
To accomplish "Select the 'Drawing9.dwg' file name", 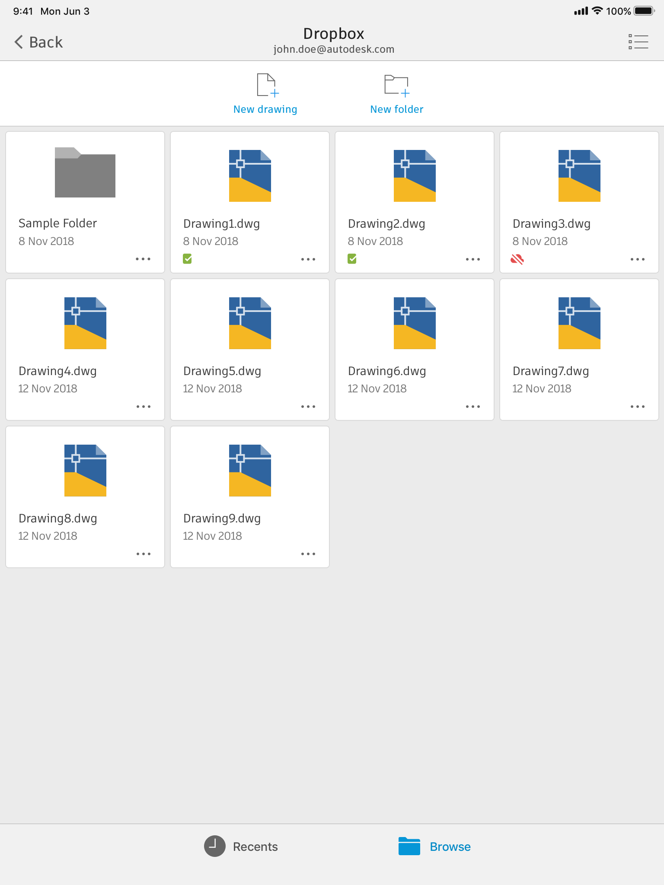I will click(x=222, y=519).
